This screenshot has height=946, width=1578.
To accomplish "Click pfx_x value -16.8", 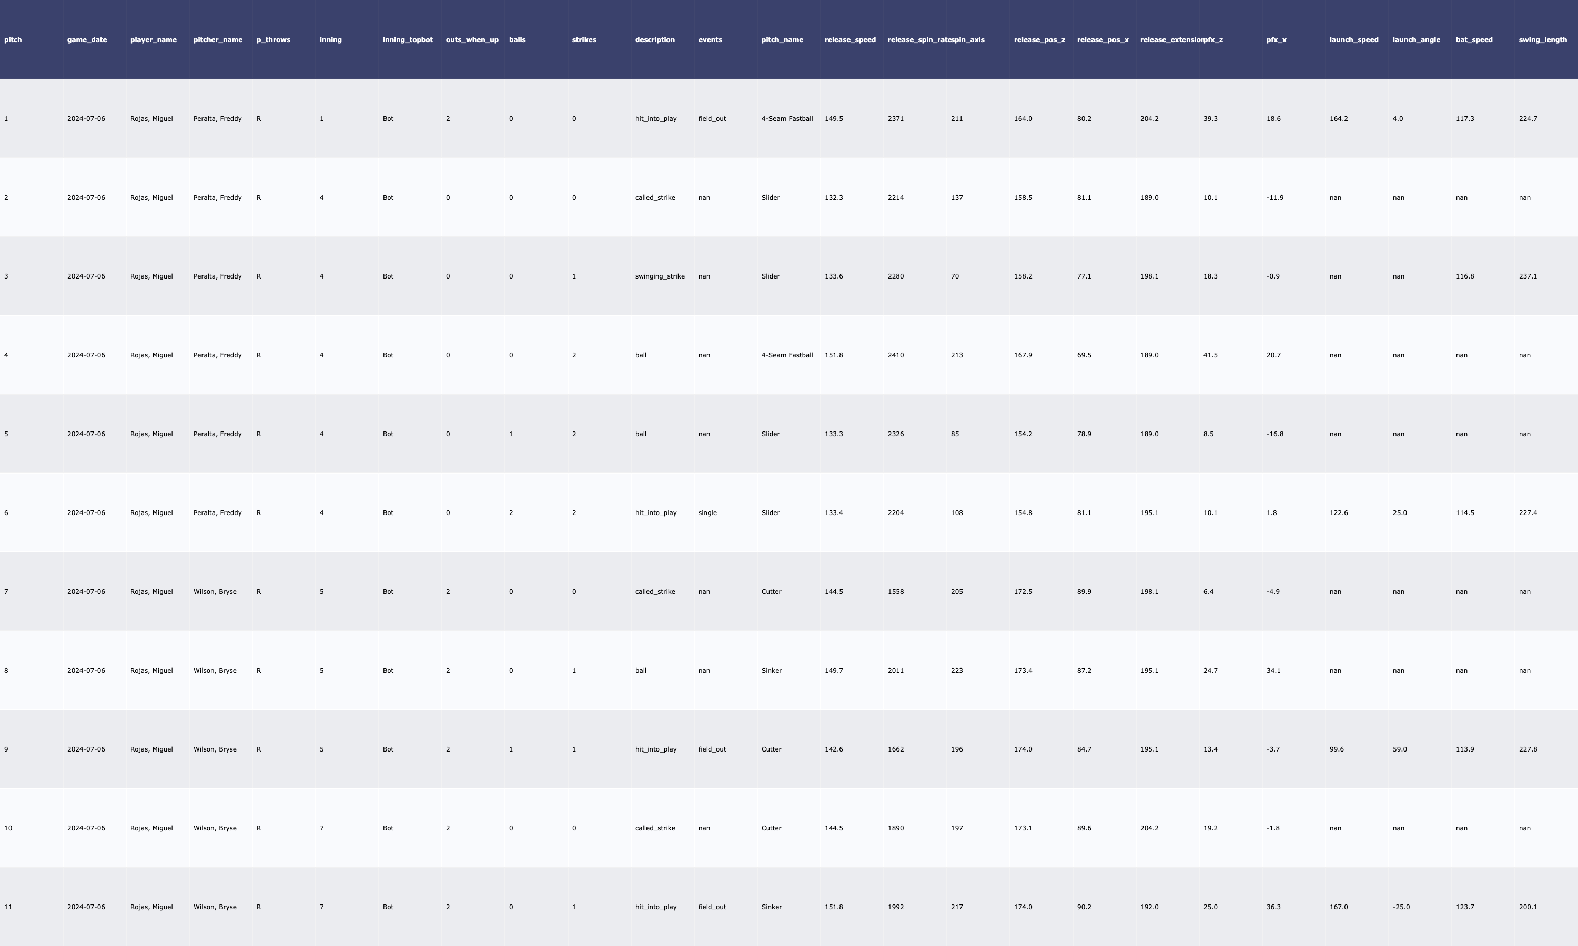I will pos(1274,434).
